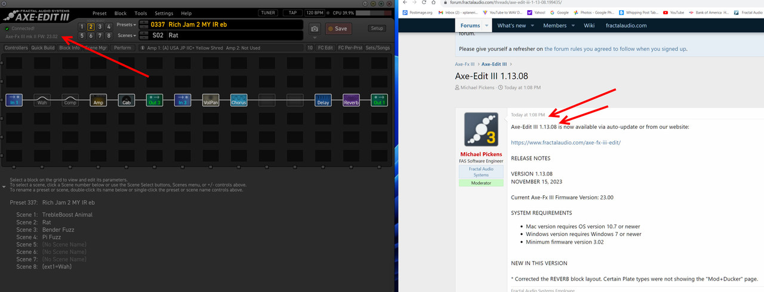Select the Out 3 block on the grid
Screen dimensions: 764x292
(x=155, y=100)
